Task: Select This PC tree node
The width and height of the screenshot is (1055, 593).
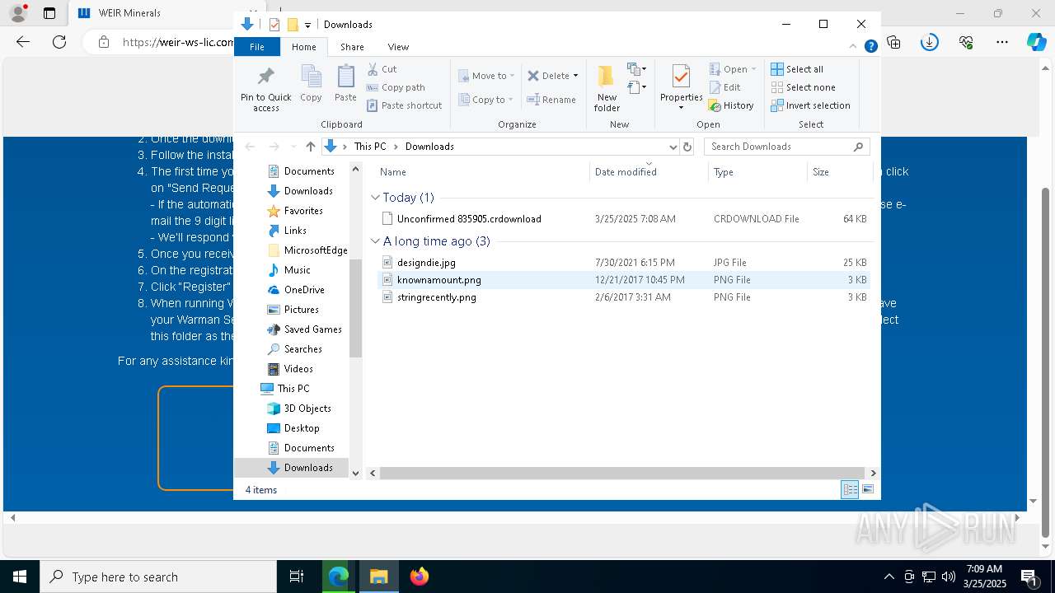Action: click(x=285, y=389)
